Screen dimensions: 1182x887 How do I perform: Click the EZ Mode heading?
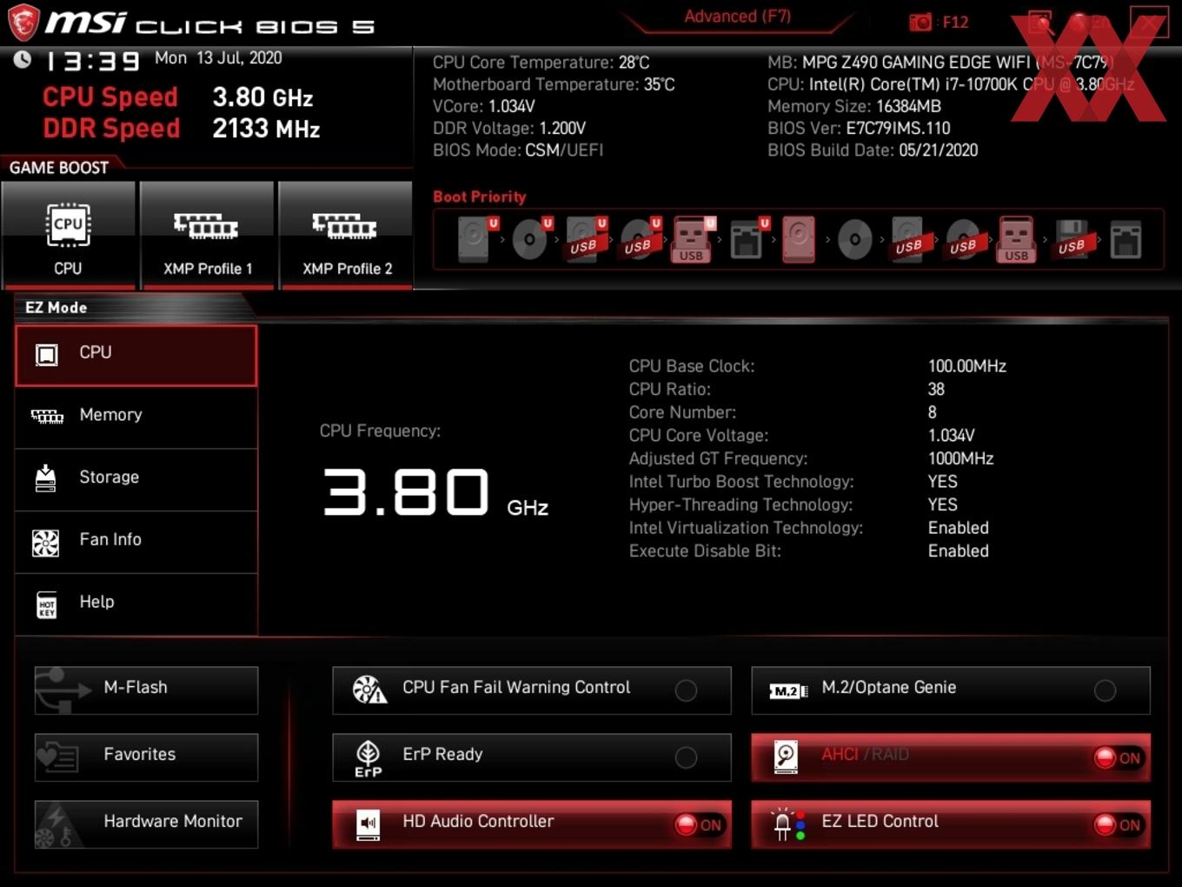click(56, 307)
